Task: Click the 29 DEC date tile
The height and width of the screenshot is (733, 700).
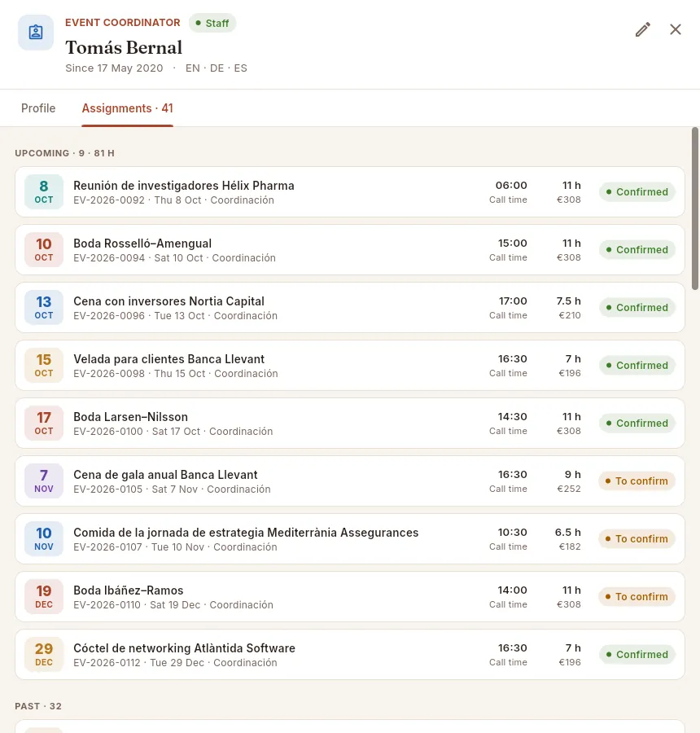Action: tap(44, 655)
